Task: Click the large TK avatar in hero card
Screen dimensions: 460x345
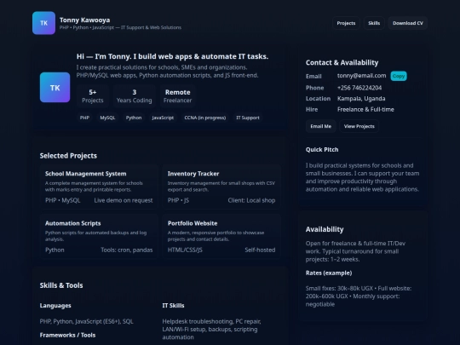Action: coord(55,88)
